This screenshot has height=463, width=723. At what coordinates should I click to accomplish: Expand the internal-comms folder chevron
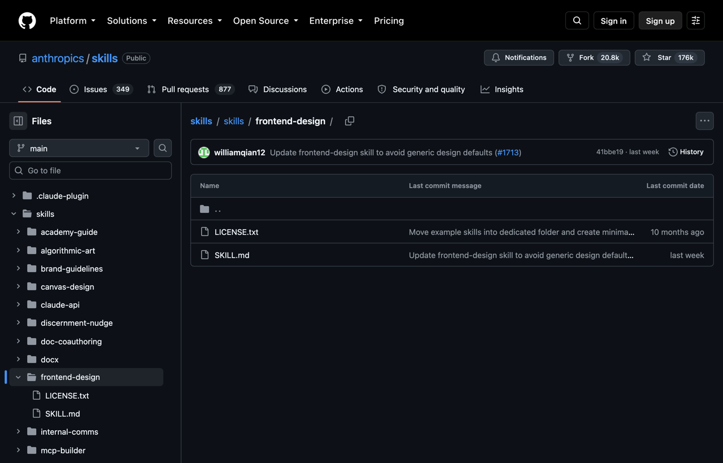pos(18,432)
